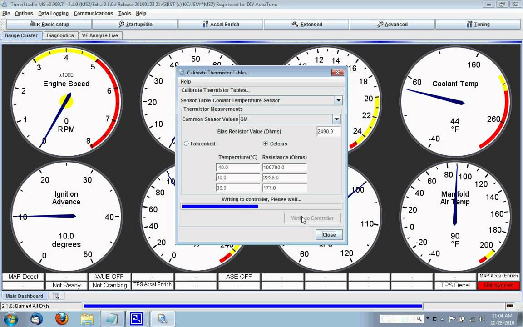This screenshot has width=523, height=327.
Task: Click the status bar blue progress bar
Action: (253, 306)
